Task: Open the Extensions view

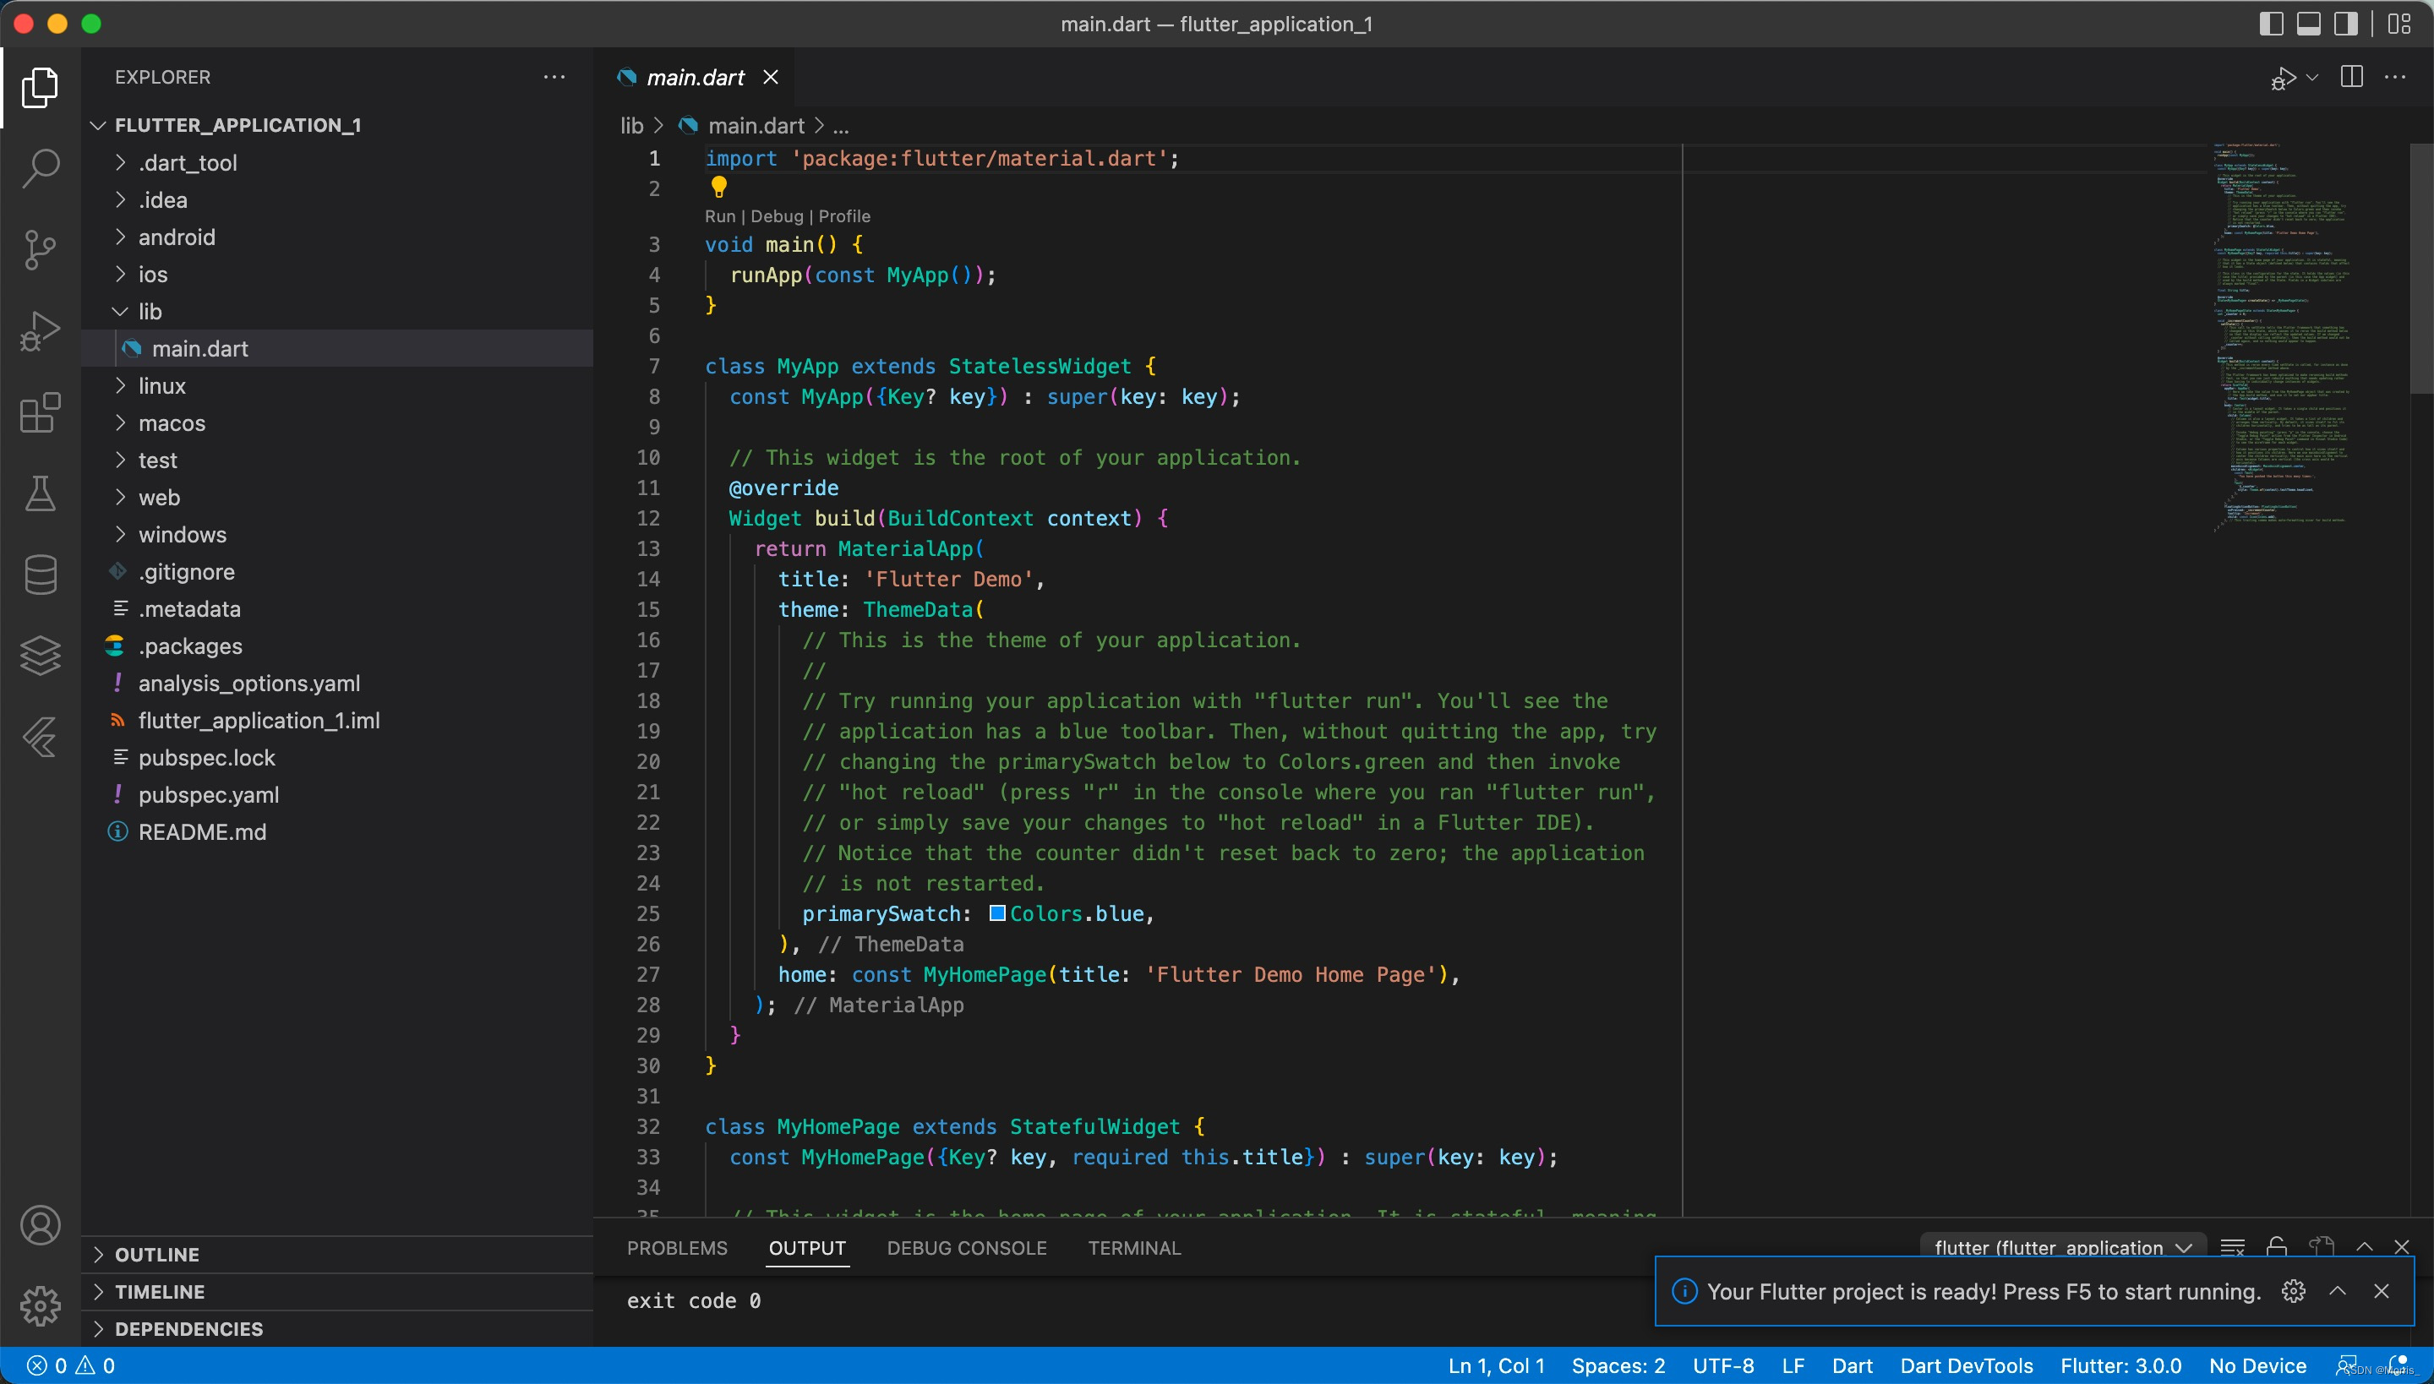Action: (40, 412)
